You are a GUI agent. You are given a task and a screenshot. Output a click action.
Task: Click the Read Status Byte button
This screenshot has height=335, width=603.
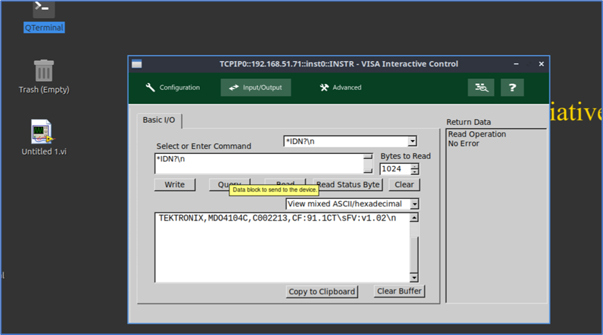pyautogui.click(x=348, y=184)
